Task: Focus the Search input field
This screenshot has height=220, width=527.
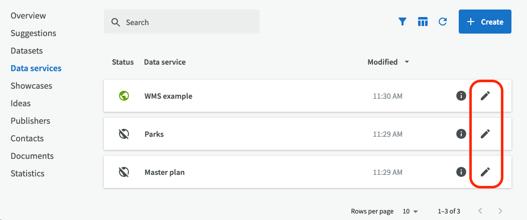Action: click(186, 22)
